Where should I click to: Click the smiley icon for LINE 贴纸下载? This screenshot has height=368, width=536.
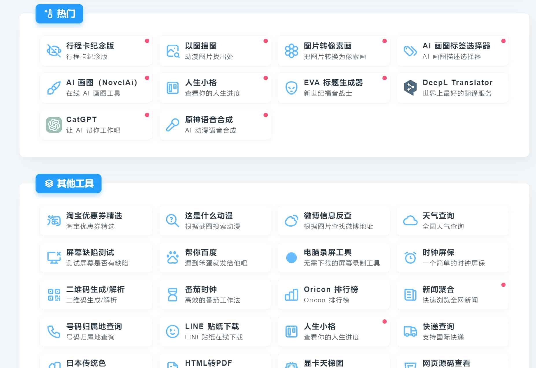(173, 332)
